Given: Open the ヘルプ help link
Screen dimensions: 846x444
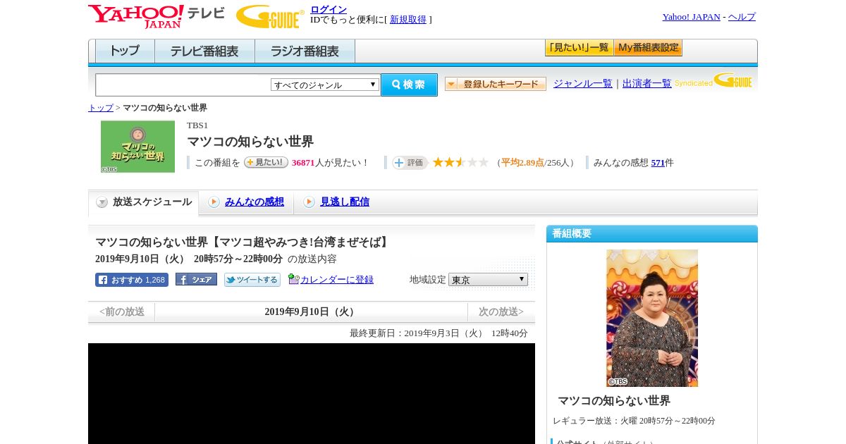Looking at the screenshot, I should point(742,17).
